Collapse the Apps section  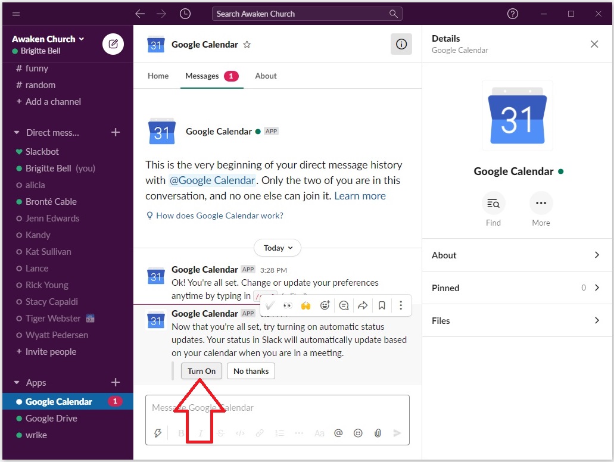pyautogui.click(x=17, y=383)
